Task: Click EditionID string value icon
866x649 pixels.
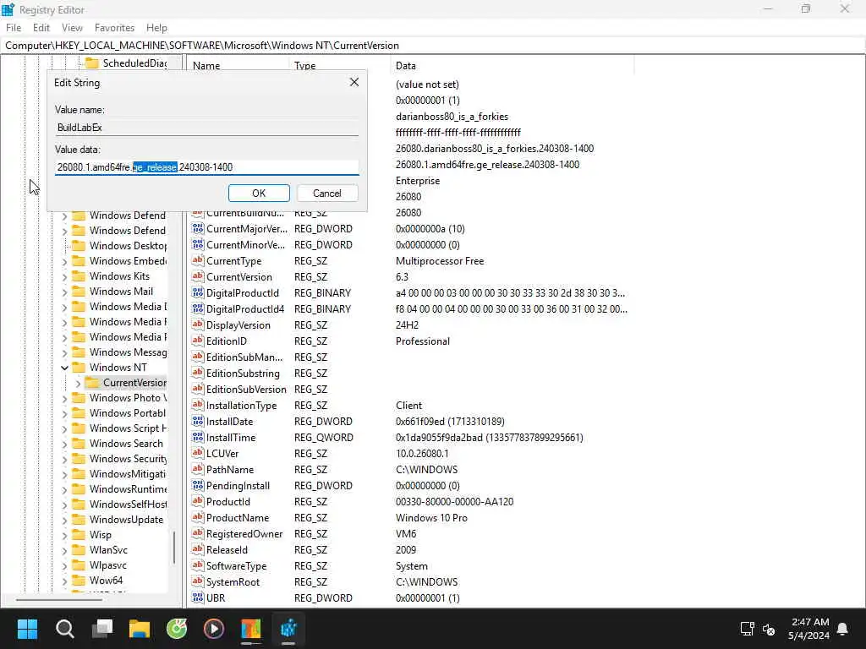Action: pos(198,341)
